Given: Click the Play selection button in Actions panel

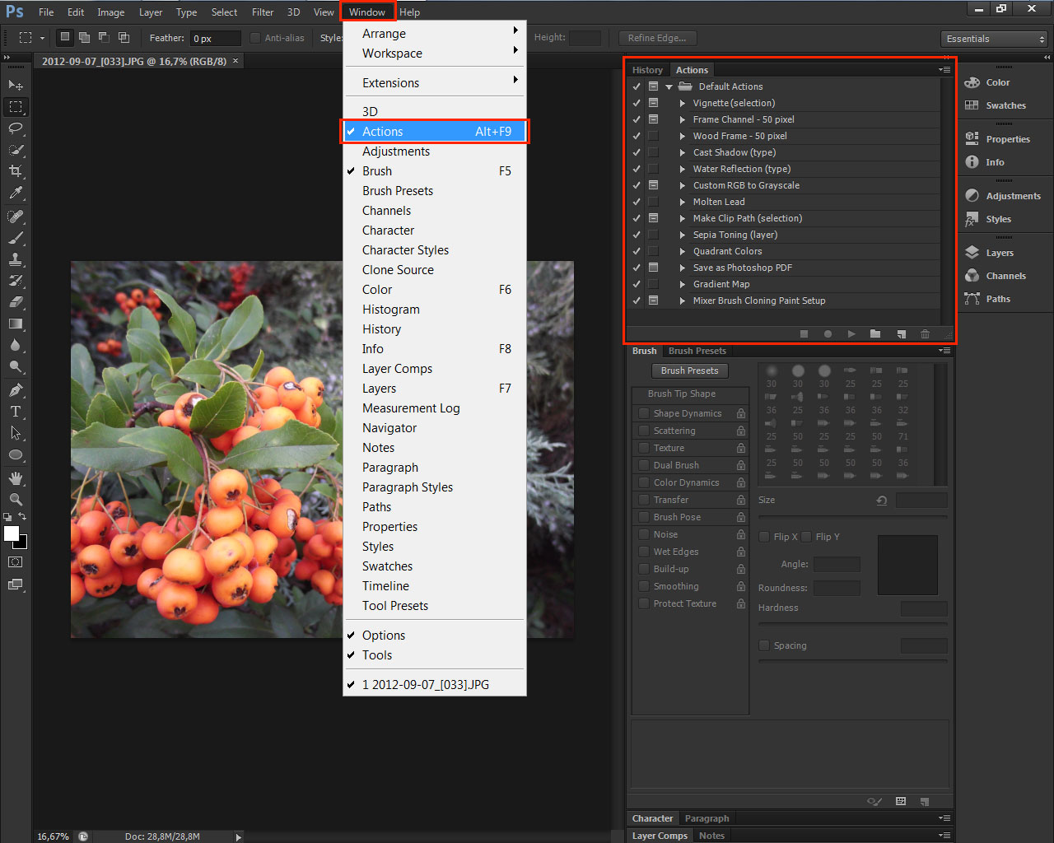Looking at the screenshot, I should click(851, 334).
